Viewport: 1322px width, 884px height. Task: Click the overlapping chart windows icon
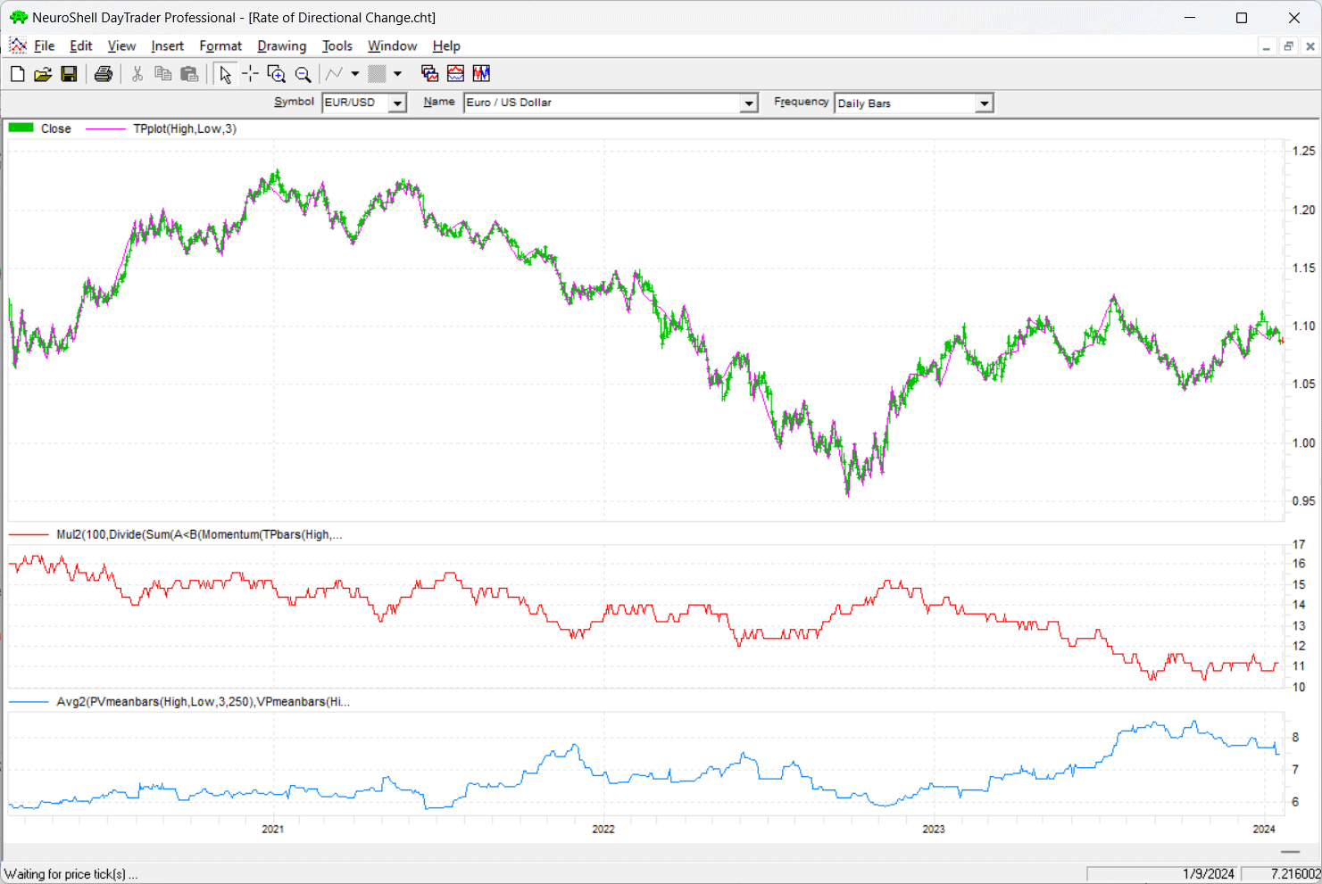[x=429, y=74]
